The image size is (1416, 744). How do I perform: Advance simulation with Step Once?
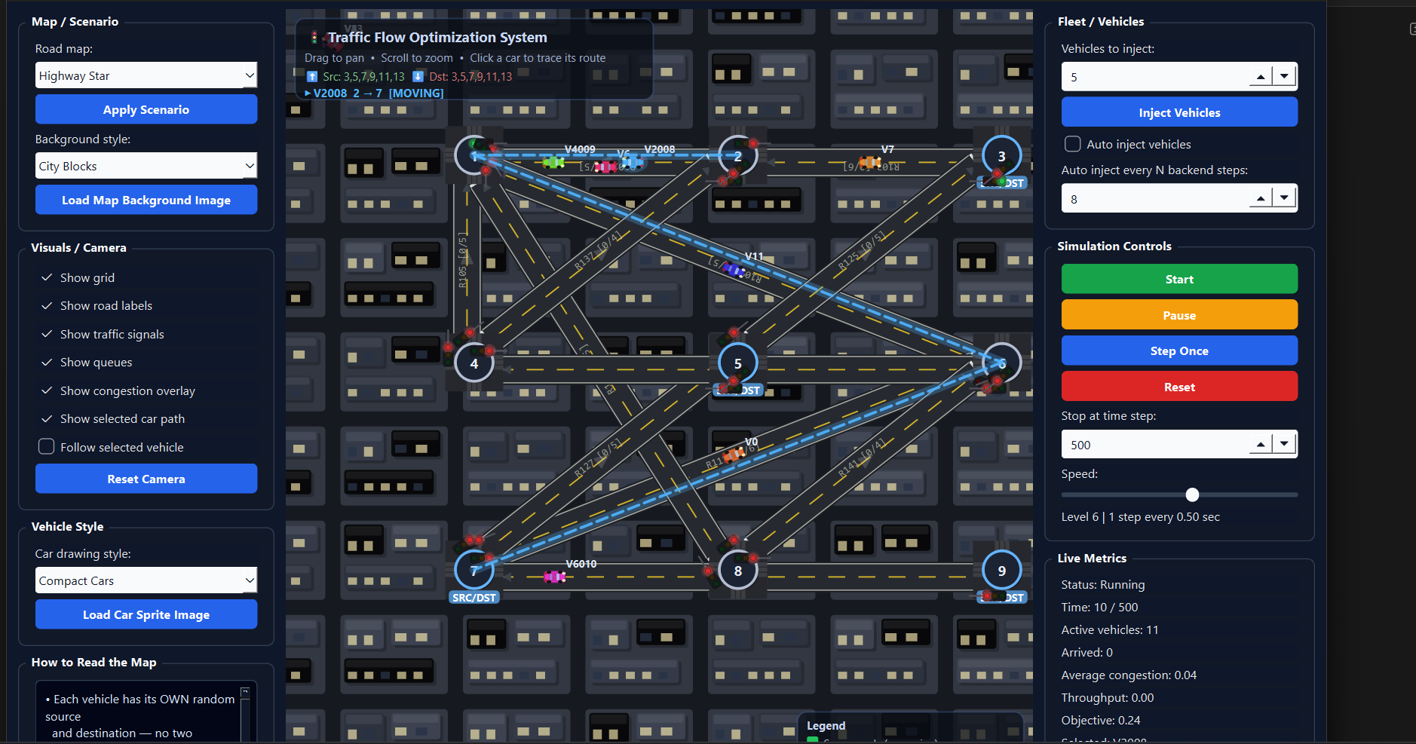tap(1179, 351)
